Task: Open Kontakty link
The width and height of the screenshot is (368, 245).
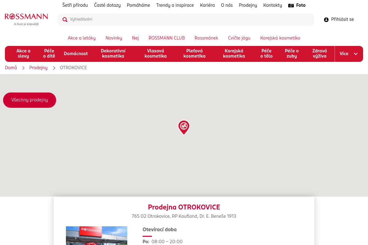Action: coord(273,5)
